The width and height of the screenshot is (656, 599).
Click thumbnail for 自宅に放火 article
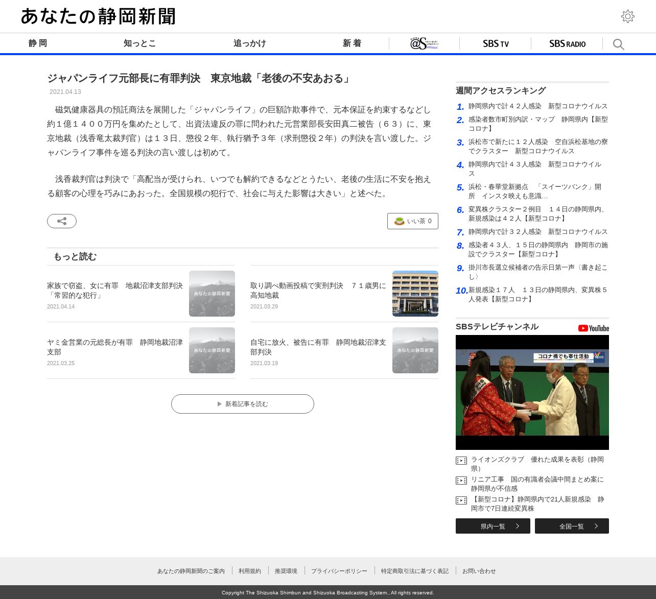pyautogui.click(x=415, y=350)
